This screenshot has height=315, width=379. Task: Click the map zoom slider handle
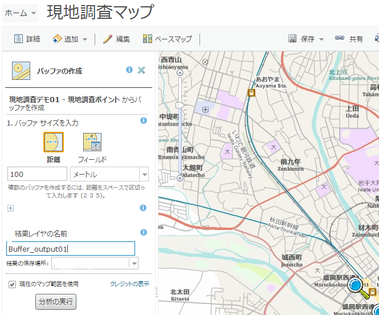[x=180, y=105]
